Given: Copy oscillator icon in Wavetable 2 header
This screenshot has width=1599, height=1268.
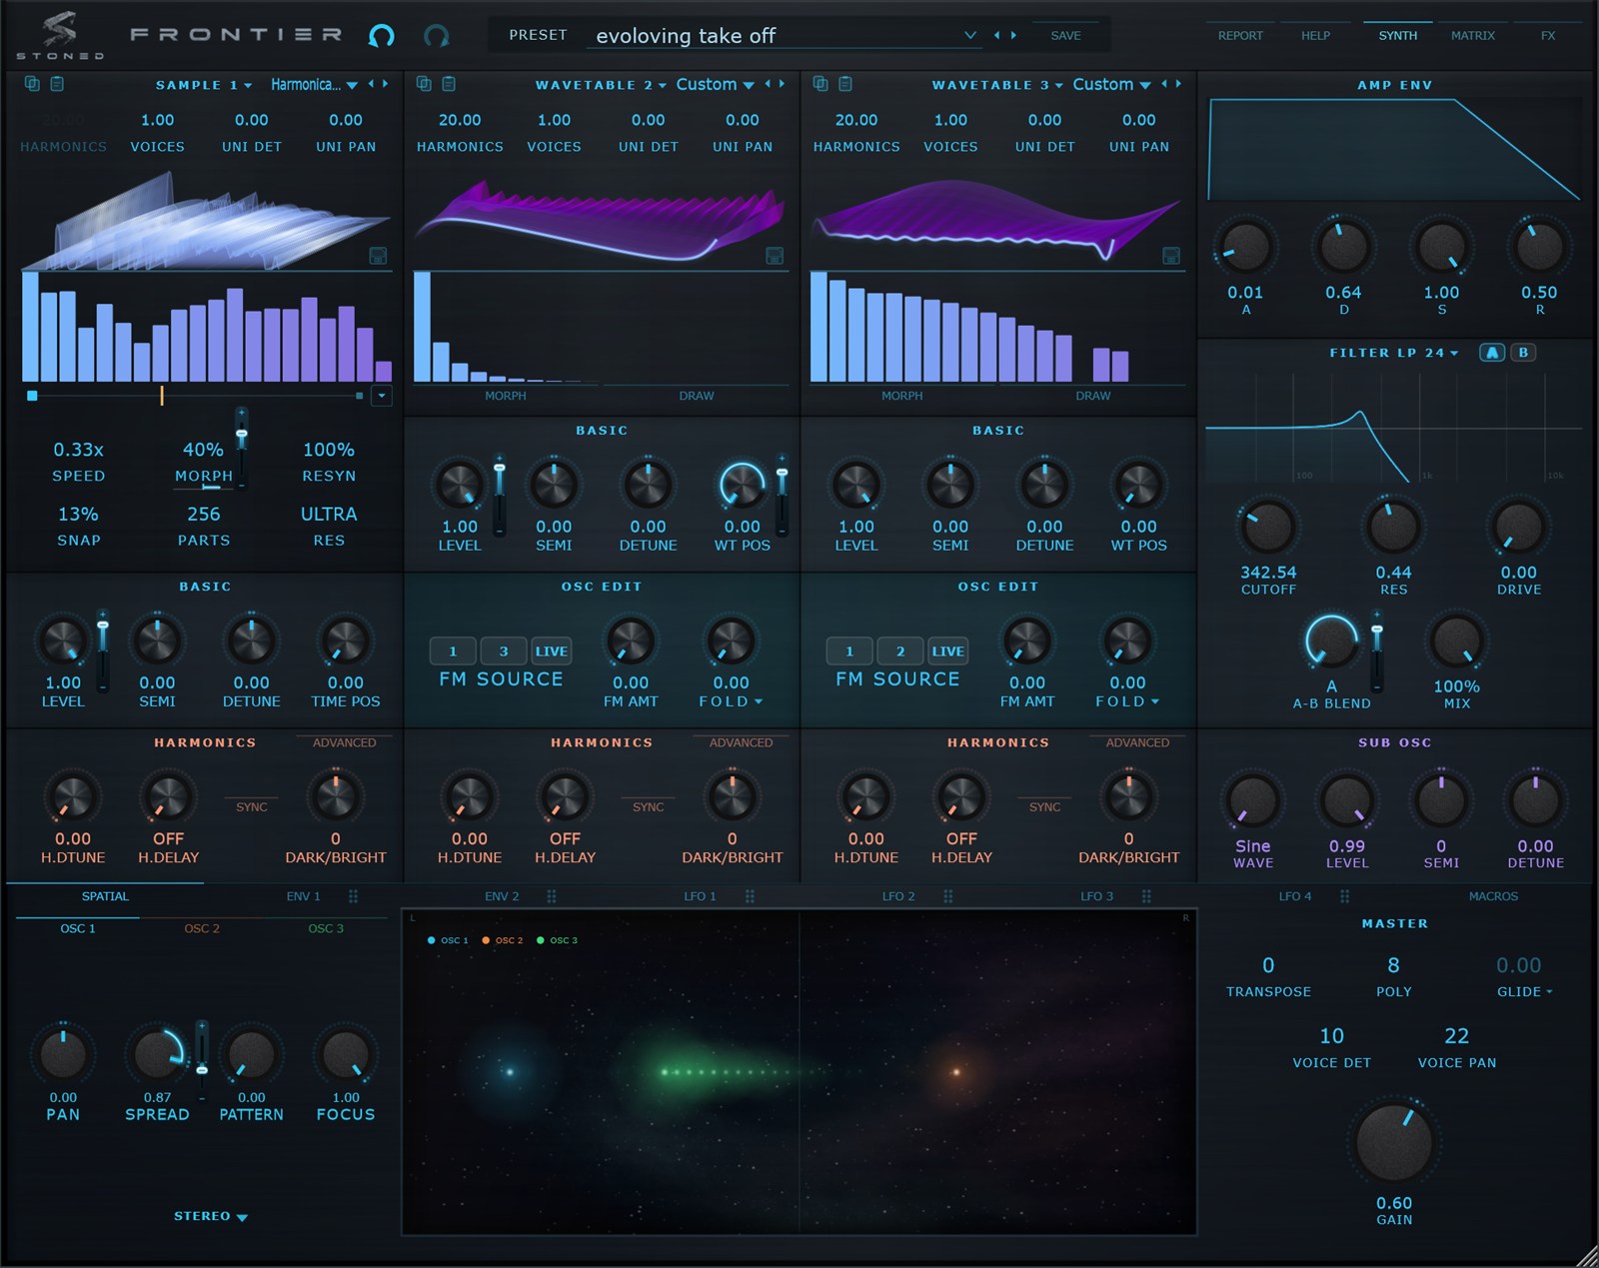Looking at the screenshot, I should (424, 84).
